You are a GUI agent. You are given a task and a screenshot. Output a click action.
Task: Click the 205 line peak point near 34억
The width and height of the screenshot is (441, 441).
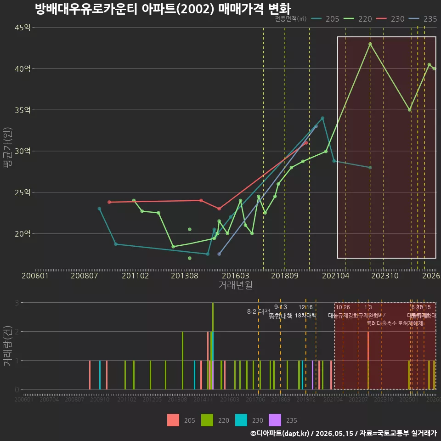322,118
